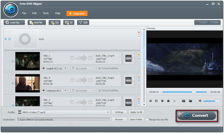This screenshot has height=133, width=224.
Task: Click the list scrollbar down arrow
Action: coord(144,104)
